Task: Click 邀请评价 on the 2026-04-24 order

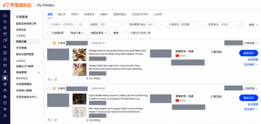Action: [249, 98]
